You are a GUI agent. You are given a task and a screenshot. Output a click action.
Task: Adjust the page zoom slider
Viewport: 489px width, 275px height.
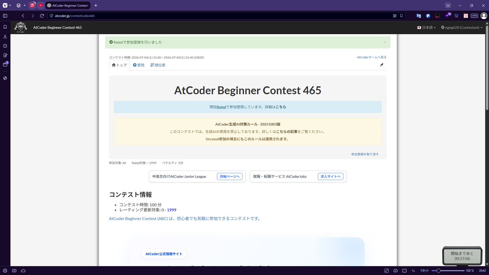click(447, 271)
